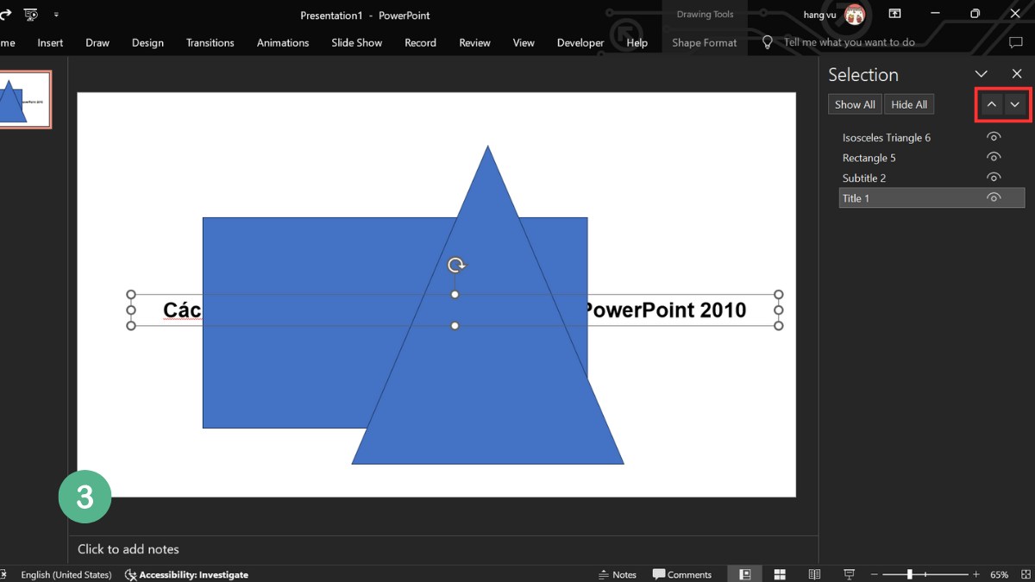
Task: Click the Presentation1 - PowerPoint title text
Action: point(365,16)
